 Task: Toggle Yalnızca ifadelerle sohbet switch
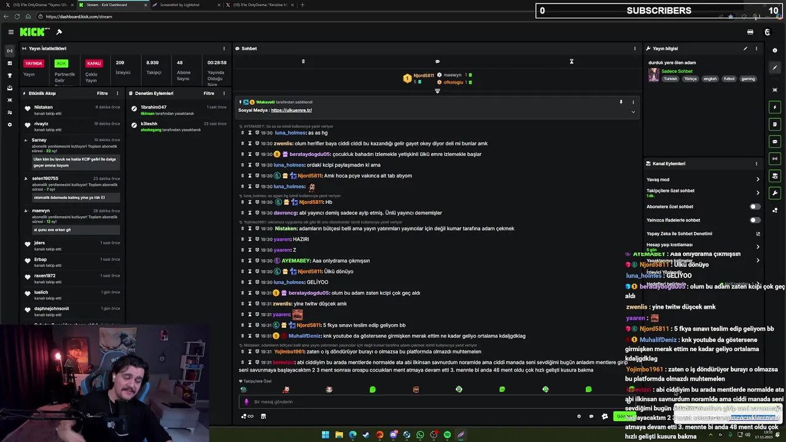click(755, 220)
